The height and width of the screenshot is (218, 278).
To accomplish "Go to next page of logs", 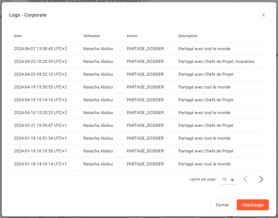I will (x=261, y=179).
